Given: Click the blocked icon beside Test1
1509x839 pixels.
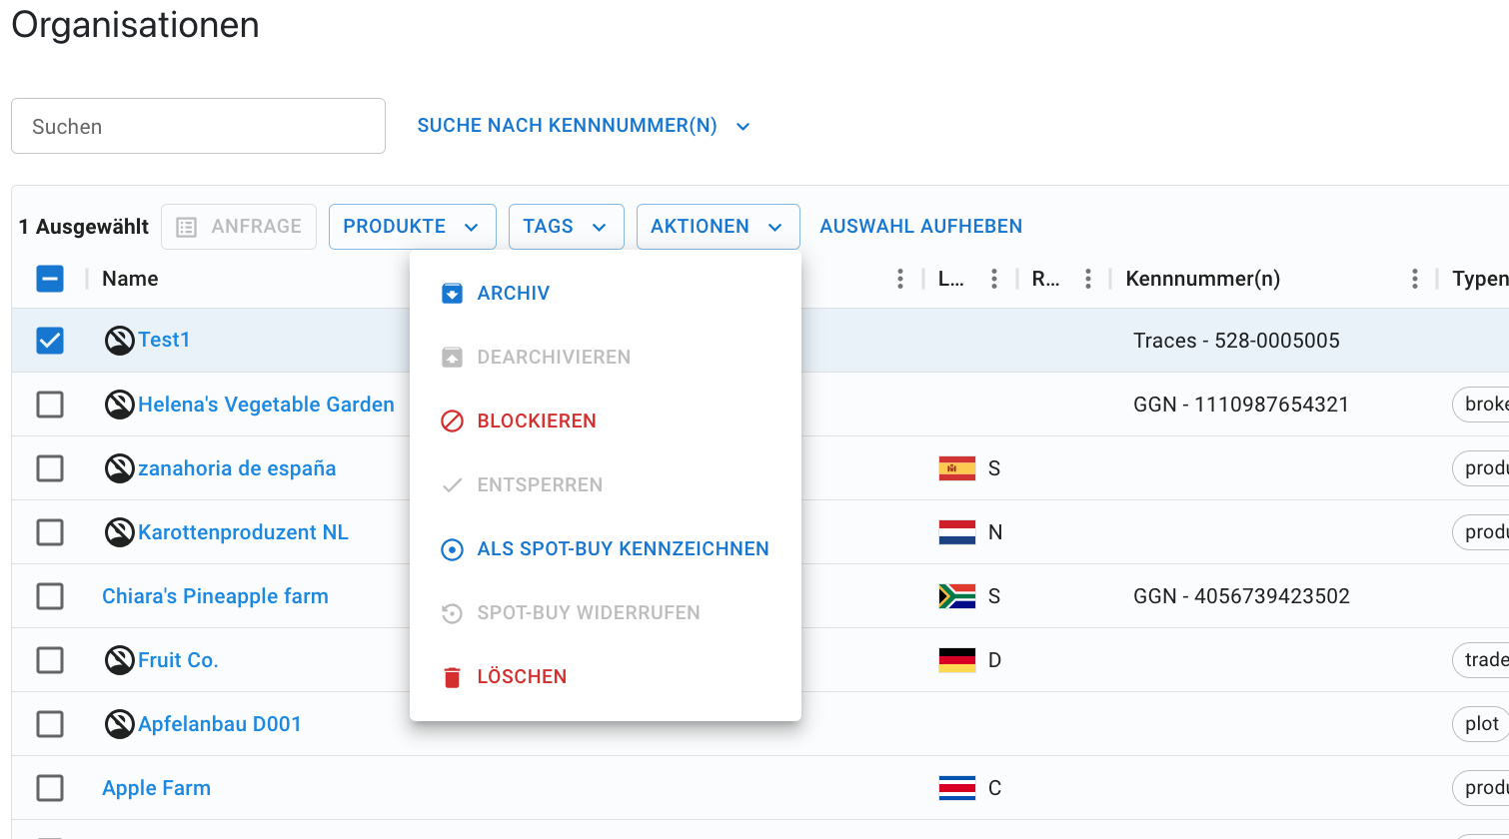Looking at the screenshot, I should (120, 341).
